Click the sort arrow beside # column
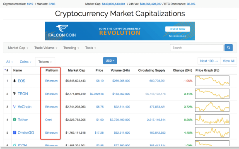The width and height of the screenshot is (239, 149). coord(5,70)
